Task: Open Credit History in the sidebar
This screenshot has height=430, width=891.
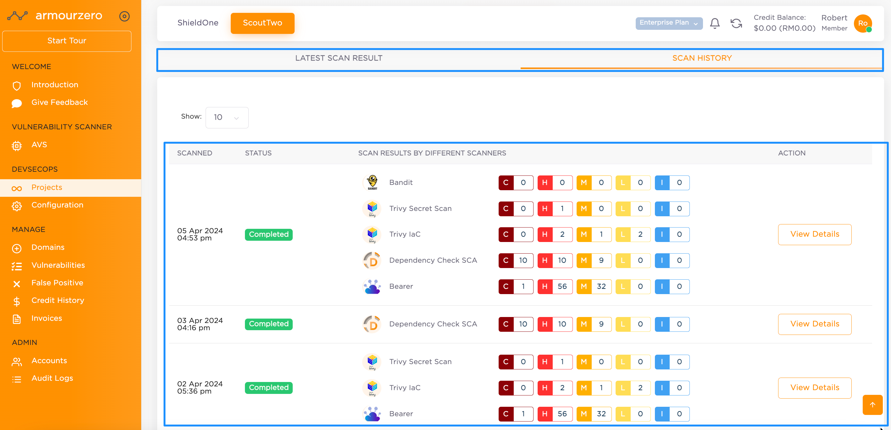Action: pos(58,300)
